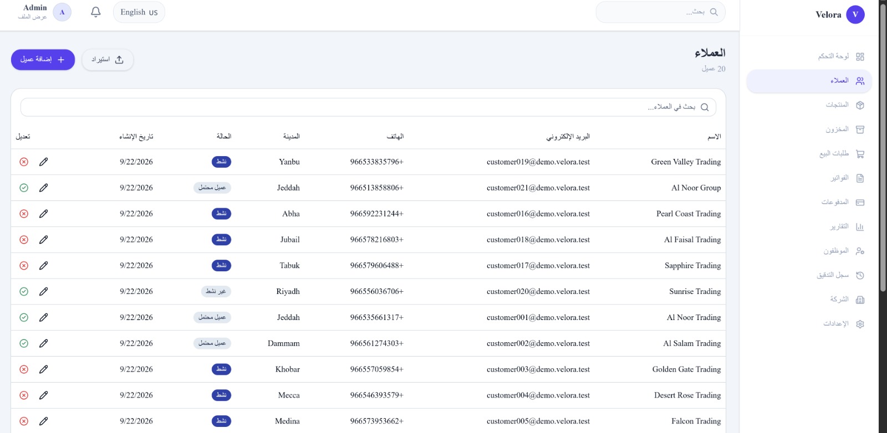The height and width of the screenshot is (433, 887).
Task: Click the potential customer badge for customer001 row
Action: tap(212, 317)
